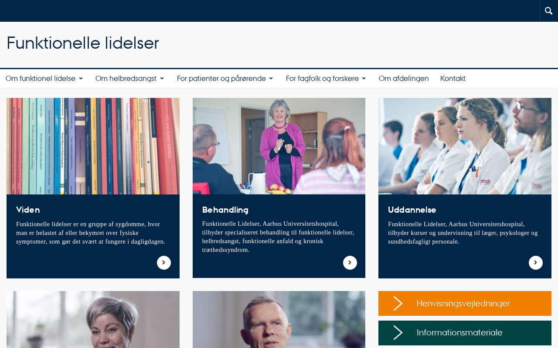Open the Uddannelse heading link
This screenshot has width=558, height=348.
[x=412, y=210]
